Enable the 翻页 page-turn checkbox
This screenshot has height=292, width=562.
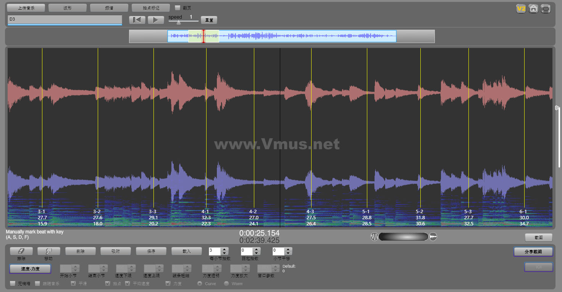[x=178, y=8]
